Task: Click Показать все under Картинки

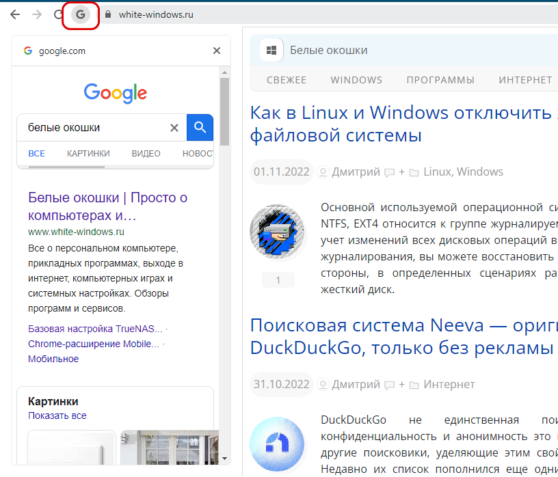Action: [x=57, y=415]
